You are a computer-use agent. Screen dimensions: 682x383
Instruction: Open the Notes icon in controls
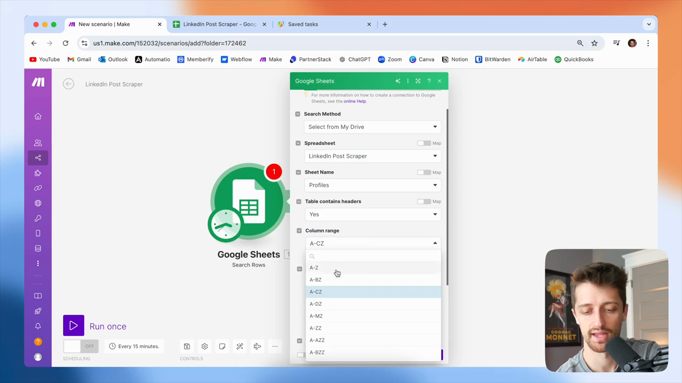(222, 346)
